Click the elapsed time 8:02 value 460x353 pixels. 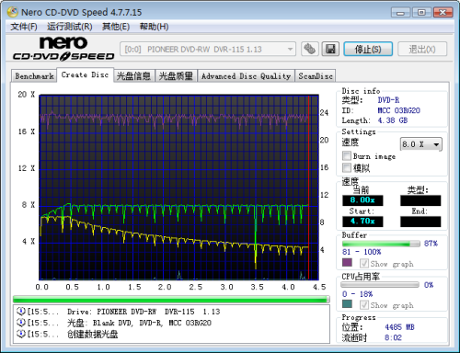pyautogui.click(x=393, y=337)
